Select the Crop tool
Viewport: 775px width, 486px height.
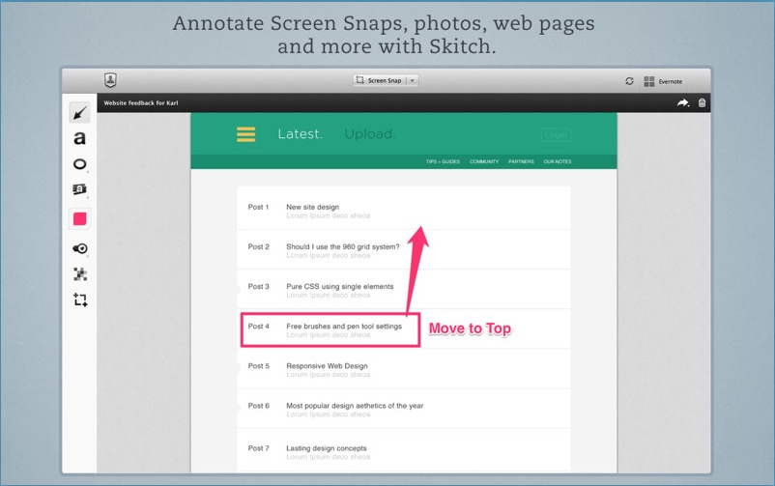pos(79,300)
